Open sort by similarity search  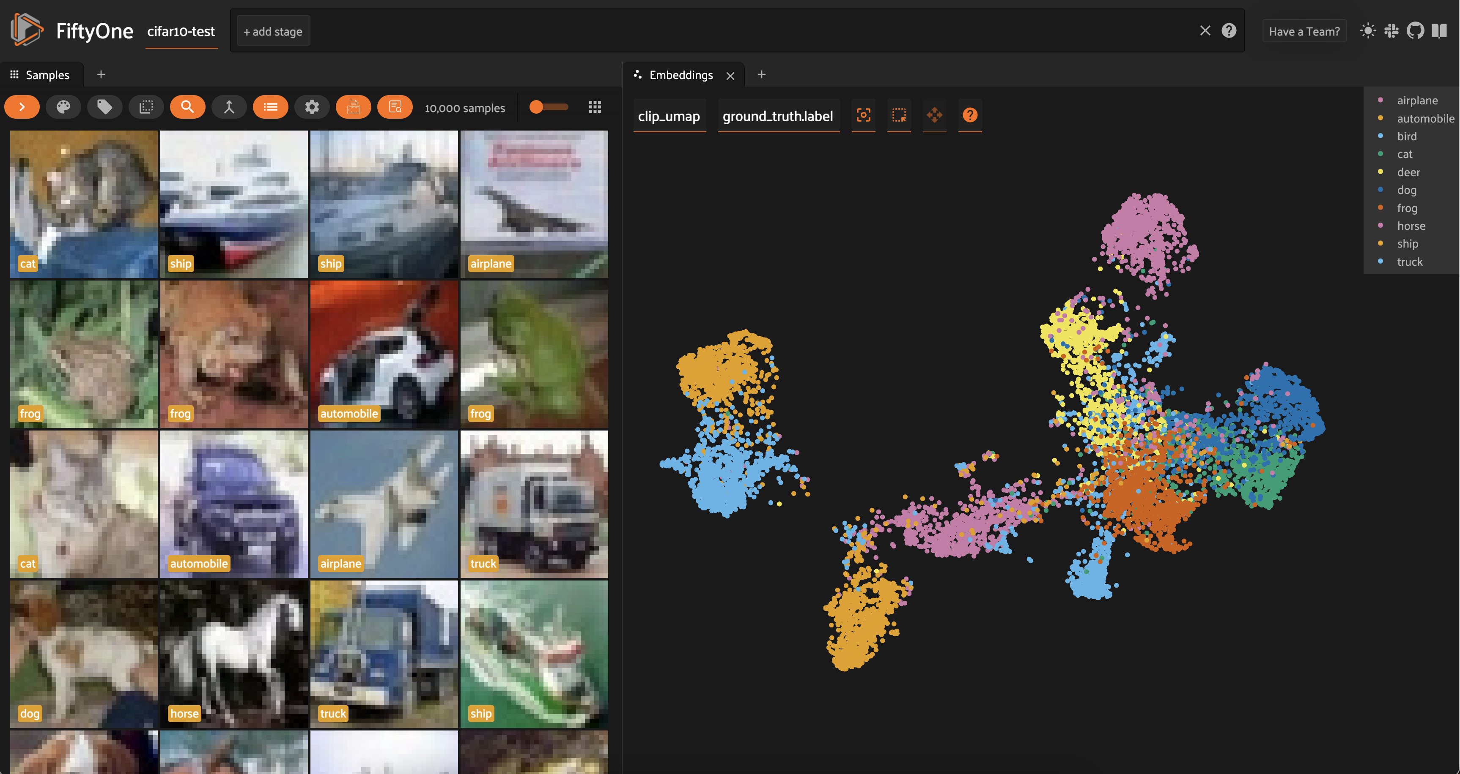pos(188,107)
